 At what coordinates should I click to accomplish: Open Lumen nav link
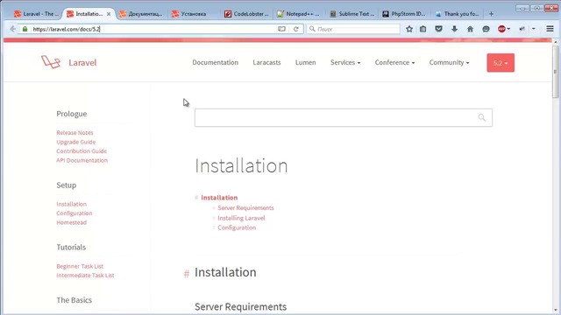(305, 62)
